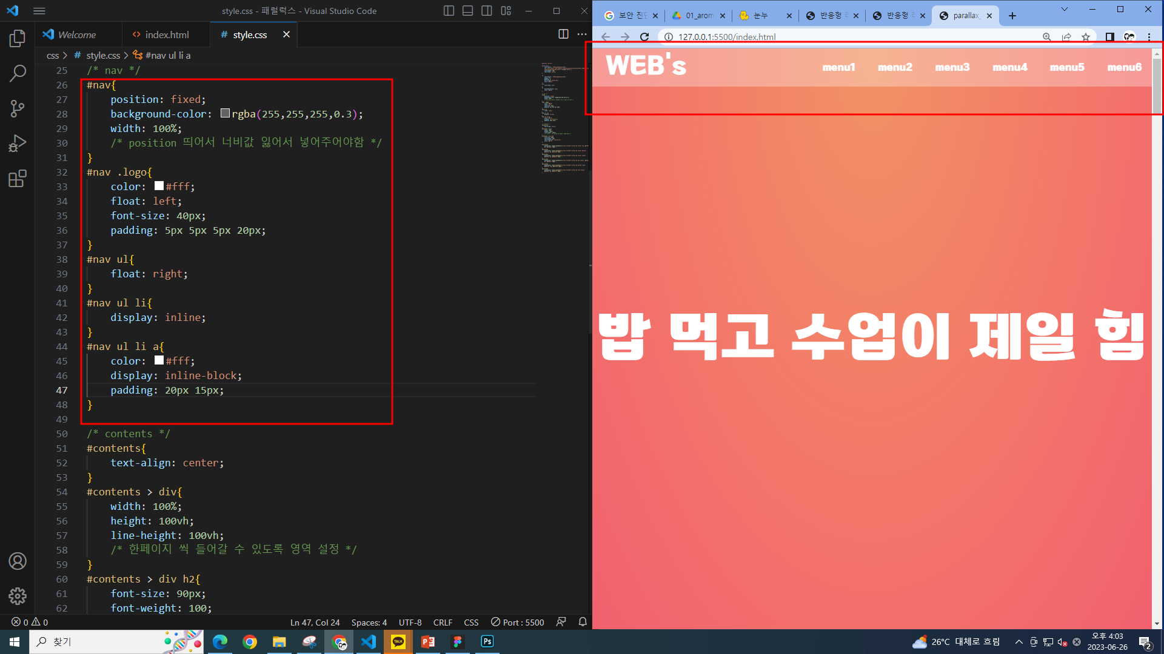Toggle the Secondary Side Bar layout button
The height and width of the screenshot is (654, 1164).
click(x=486, y=11)
